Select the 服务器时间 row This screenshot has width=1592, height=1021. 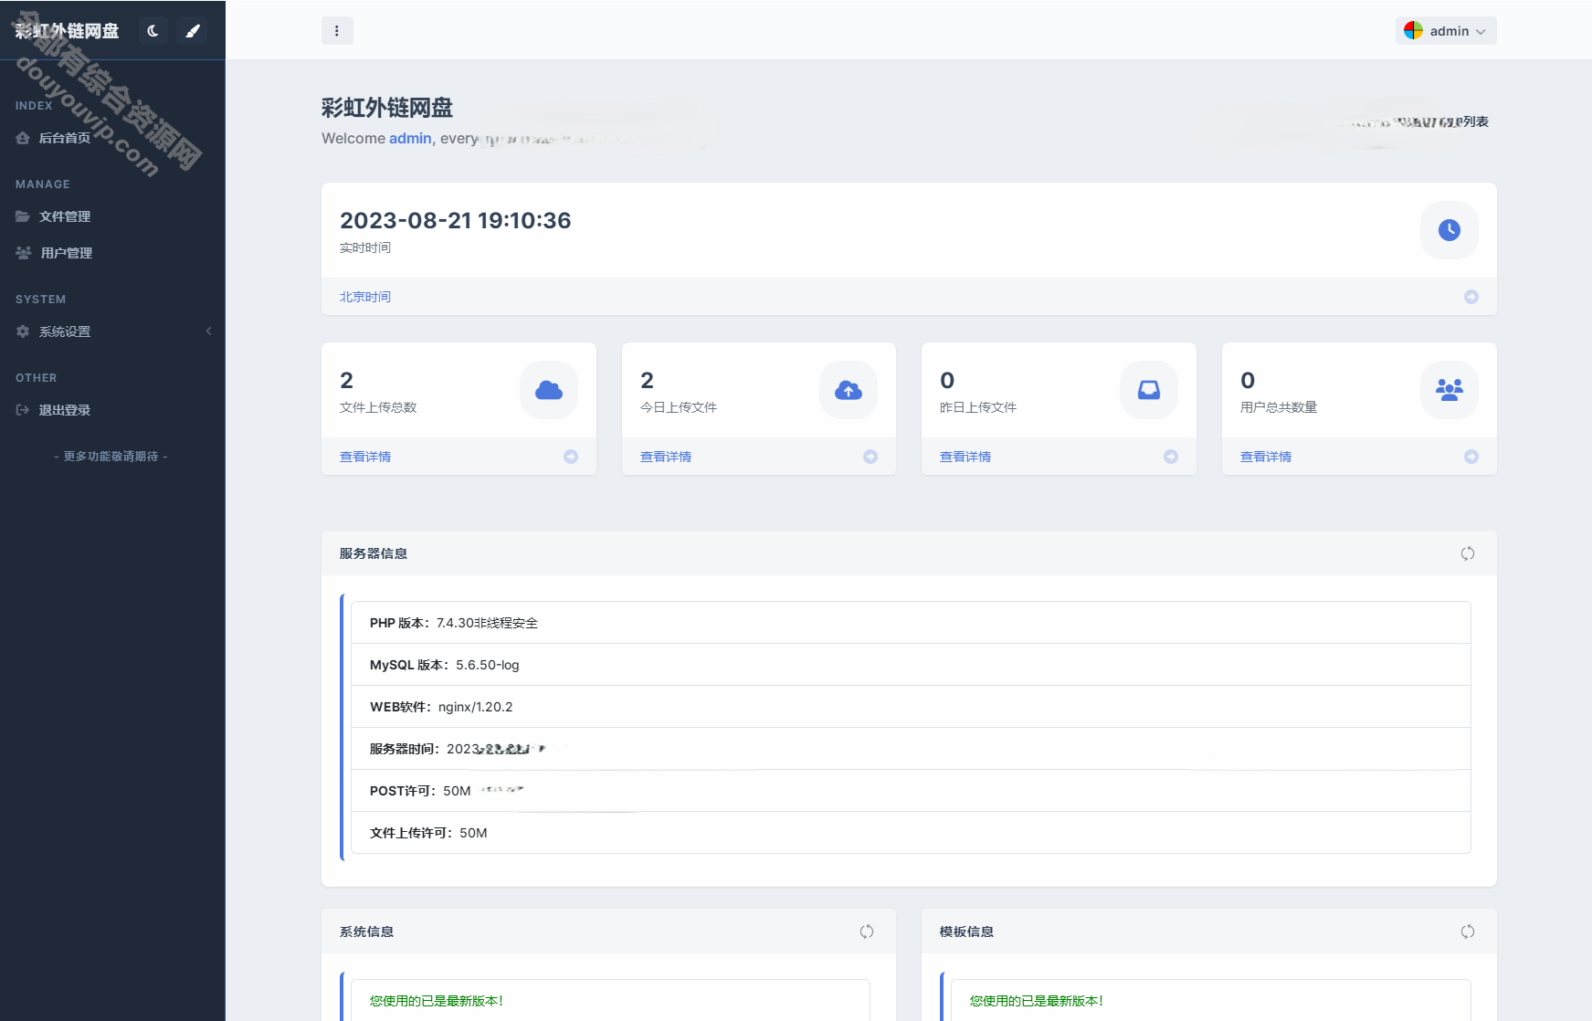[911, 749]
